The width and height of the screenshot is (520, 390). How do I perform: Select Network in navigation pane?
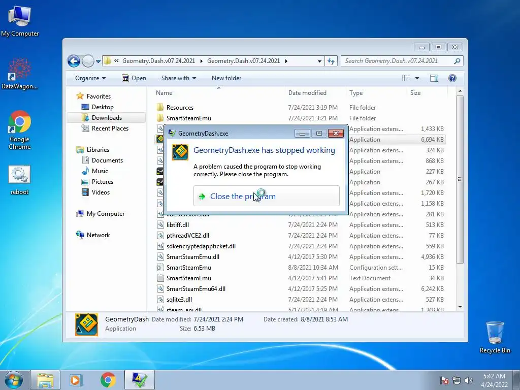click(98, 235)
